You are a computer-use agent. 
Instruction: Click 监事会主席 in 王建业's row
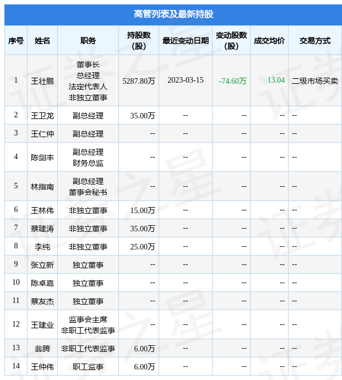[88, 319]
